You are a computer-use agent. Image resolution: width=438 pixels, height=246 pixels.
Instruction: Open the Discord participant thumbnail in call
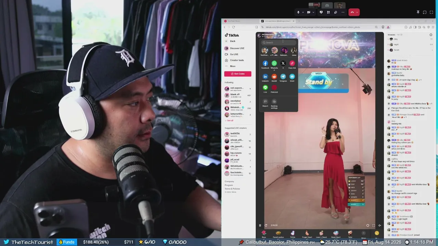(x=327, y=5)
